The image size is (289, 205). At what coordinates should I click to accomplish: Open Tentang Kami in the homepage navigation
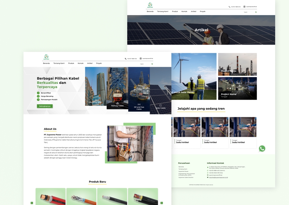[x=59, y=63]
